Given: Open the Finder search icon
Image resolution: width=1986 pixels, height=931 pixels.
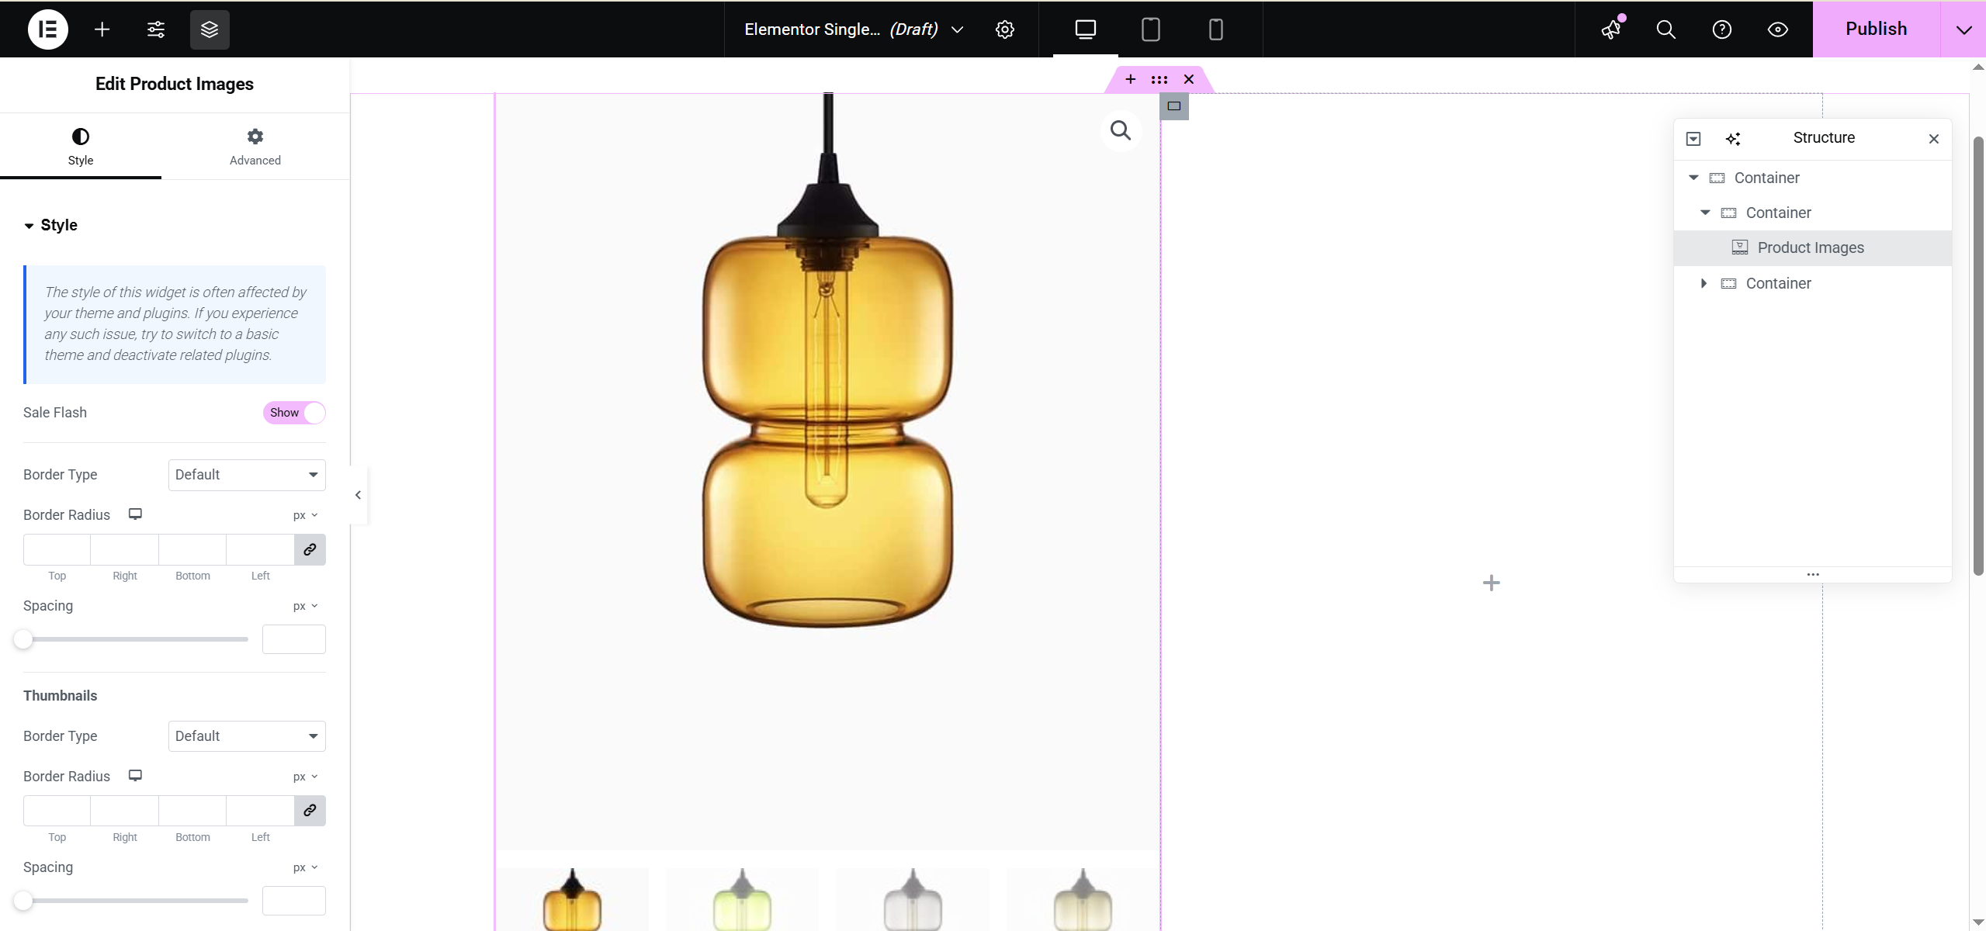Looking at the screenshot, I should pos(1665,29).
